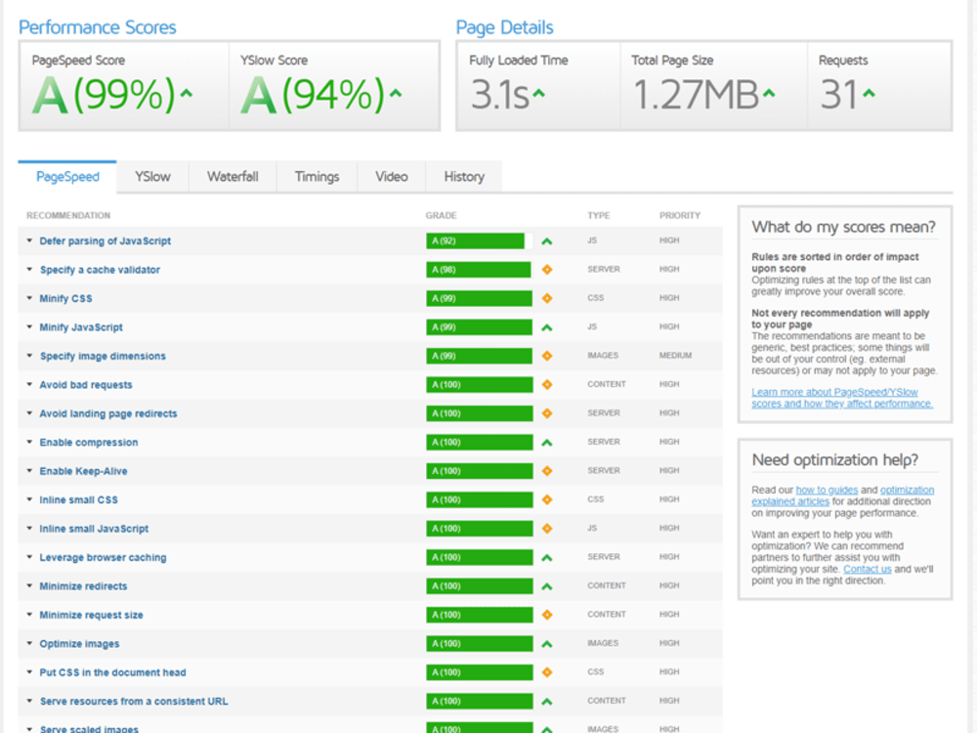977x733 pixels.
Task: Expand the Minify JavaScript disclosure triangle
Action: point(29,326)
